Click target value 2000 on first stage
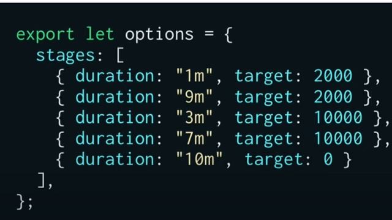The width and height of the screenshot is (392, 220). click(333, 76)
